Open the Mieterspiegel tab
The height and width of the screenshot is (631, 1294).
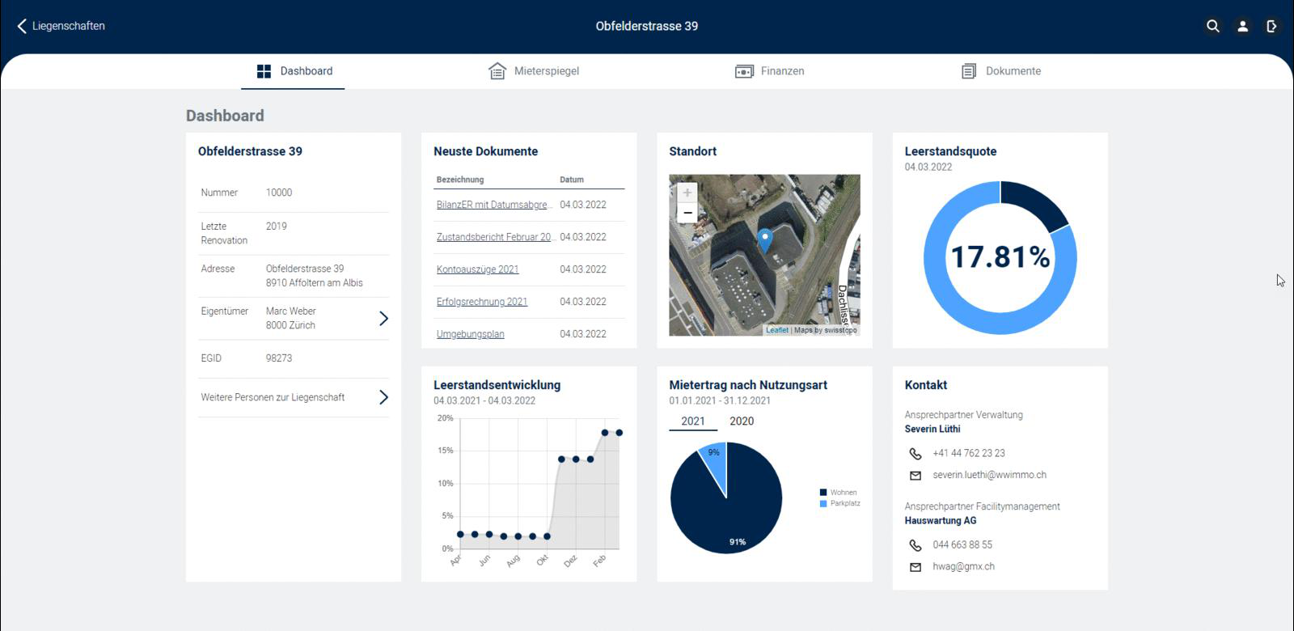534,71
